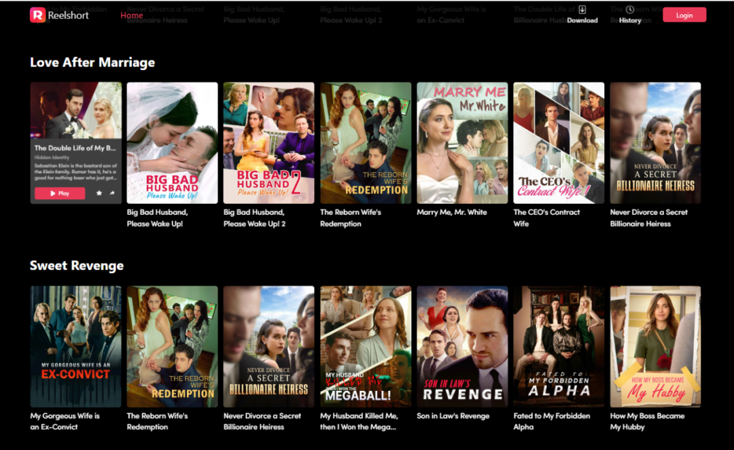The width and height of the screenshot is (734, 450).
Task: Go to the Home tab
Action: point(132,16)
